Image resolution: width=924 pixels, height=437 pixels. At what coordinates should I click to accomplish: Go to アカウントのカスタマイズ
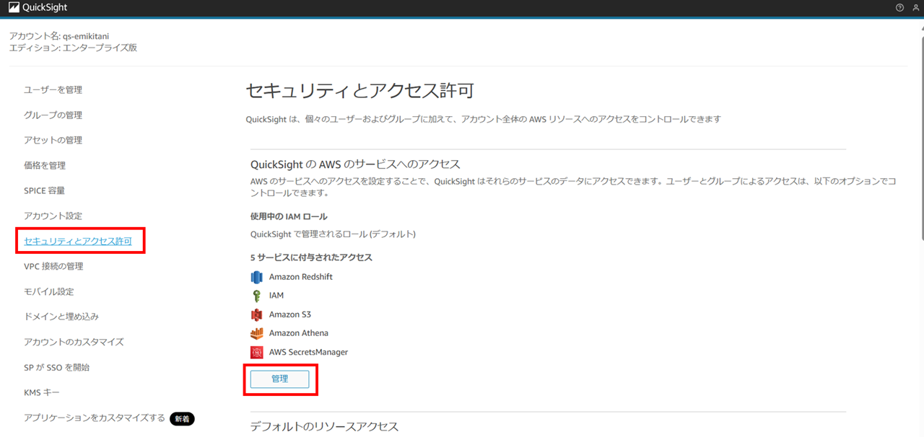pos(74,343)
